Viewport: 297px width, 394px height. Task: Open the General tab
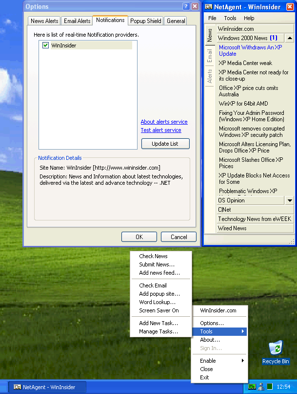tap(176, 21)
